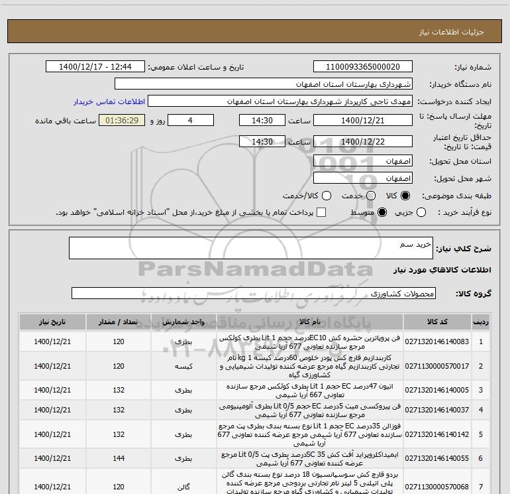
Task: Click the نام دستگاه خریدار field
Action: coord(264,84)
